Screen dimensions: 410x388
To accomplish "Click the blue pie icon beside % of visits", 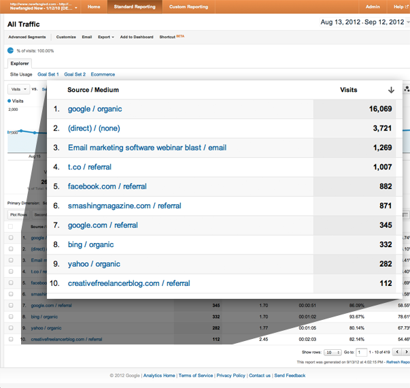I will point(10,50).
